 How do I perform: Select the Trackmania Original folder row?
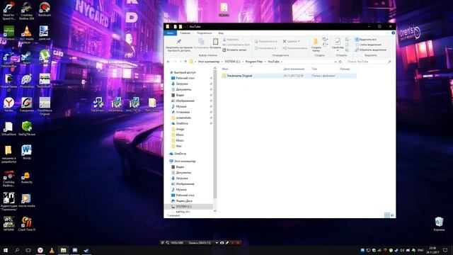289,76
